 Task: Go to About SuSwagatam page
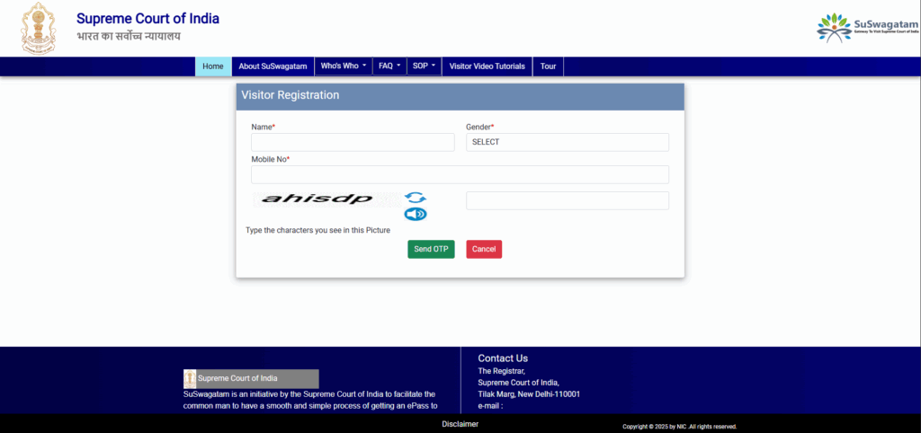coord(273,66)
